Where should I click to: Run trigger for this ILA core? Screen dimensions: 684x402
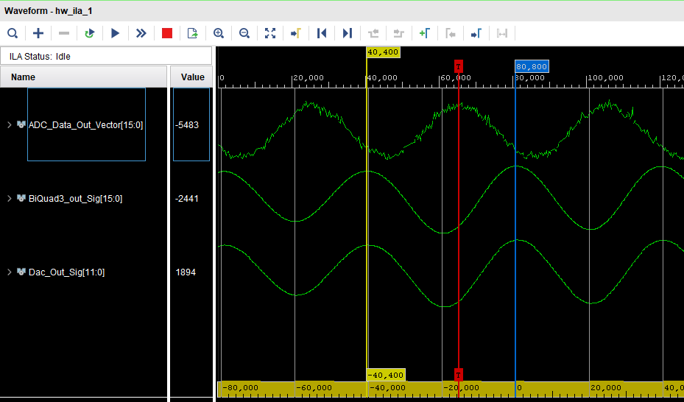[x=115, y=33]
